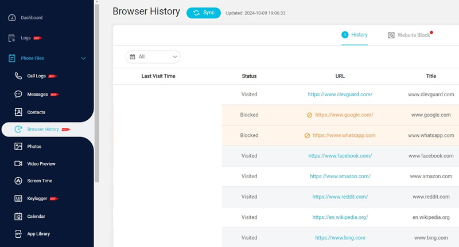This screenshot has width=459, height=247.
Task: Open the bing.com URL link
Action: point(340,238)
